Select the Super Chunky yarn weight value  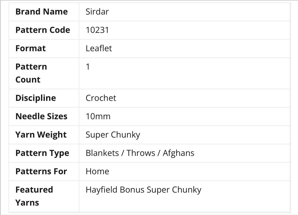[x=113, y=135]
